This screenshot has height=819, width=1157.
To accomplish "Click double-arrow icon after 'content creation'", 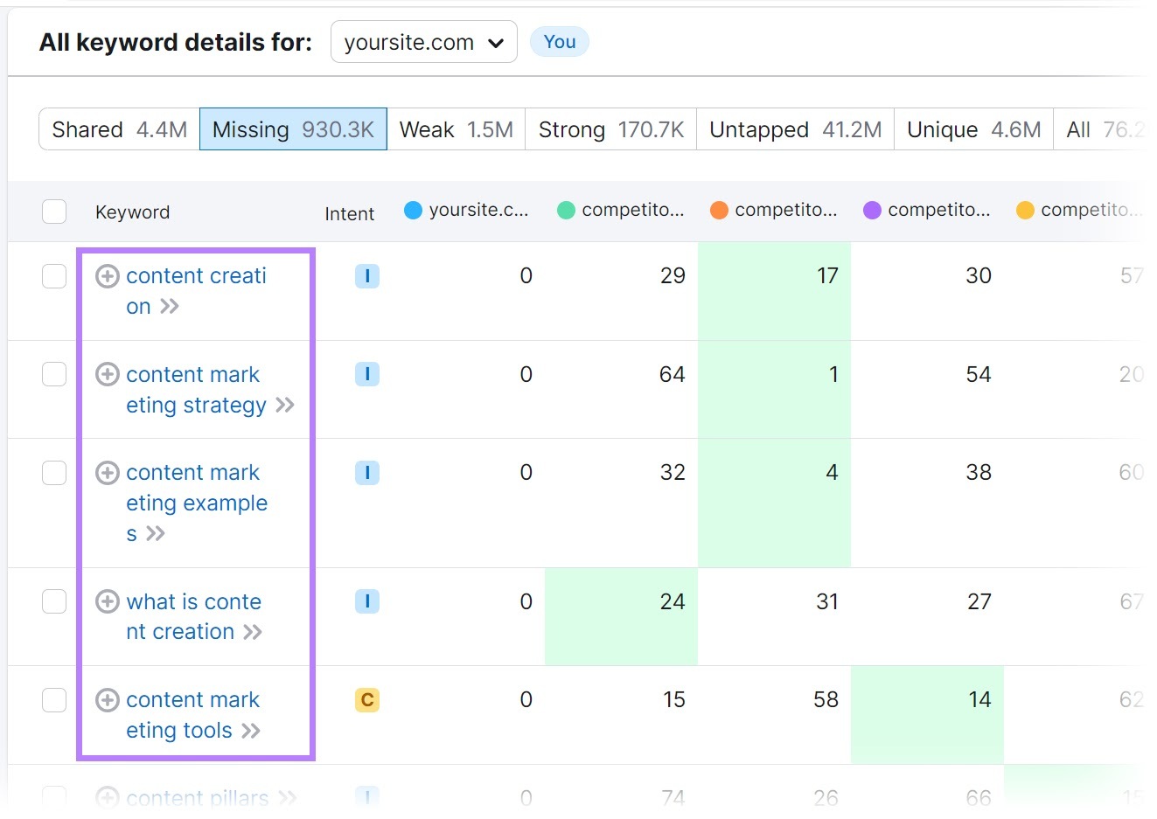I will tap(170, 307).
